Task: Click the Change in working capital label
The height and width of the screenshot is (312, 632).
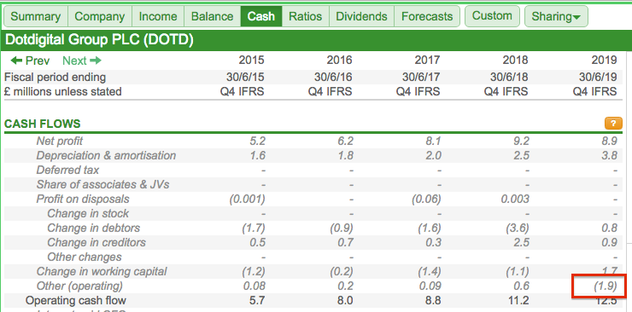Action: pos(102,271)
